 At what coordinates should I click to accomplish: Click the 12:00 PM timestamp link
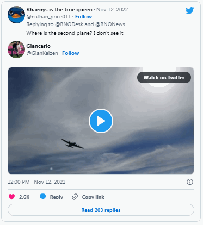pos(36,182)
